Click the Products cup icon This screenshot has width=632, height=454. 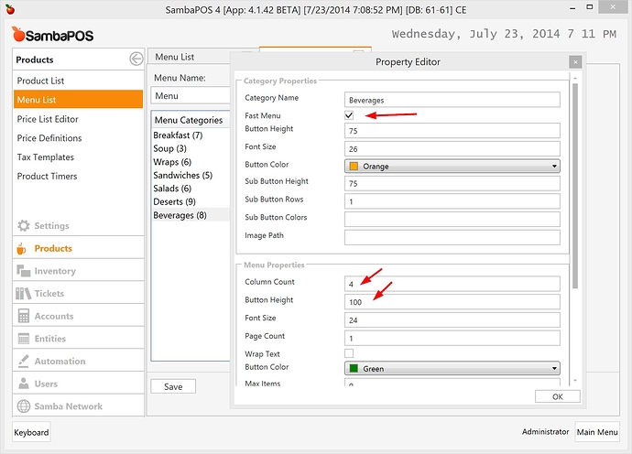[x=21, y=249]
